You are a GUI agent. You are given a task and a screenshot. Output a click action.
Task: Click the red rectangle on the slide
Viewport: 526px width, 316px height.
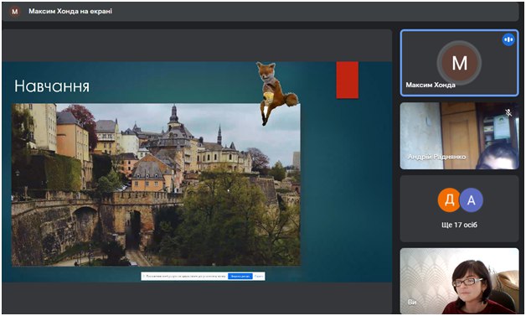[x=348, y=80]
